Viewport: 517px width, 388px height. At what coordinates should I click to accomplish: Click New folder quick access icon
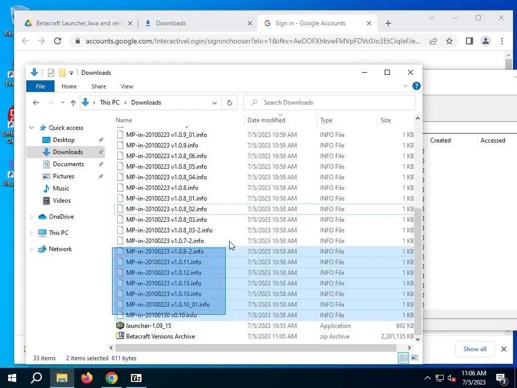(x=62, y=73)
